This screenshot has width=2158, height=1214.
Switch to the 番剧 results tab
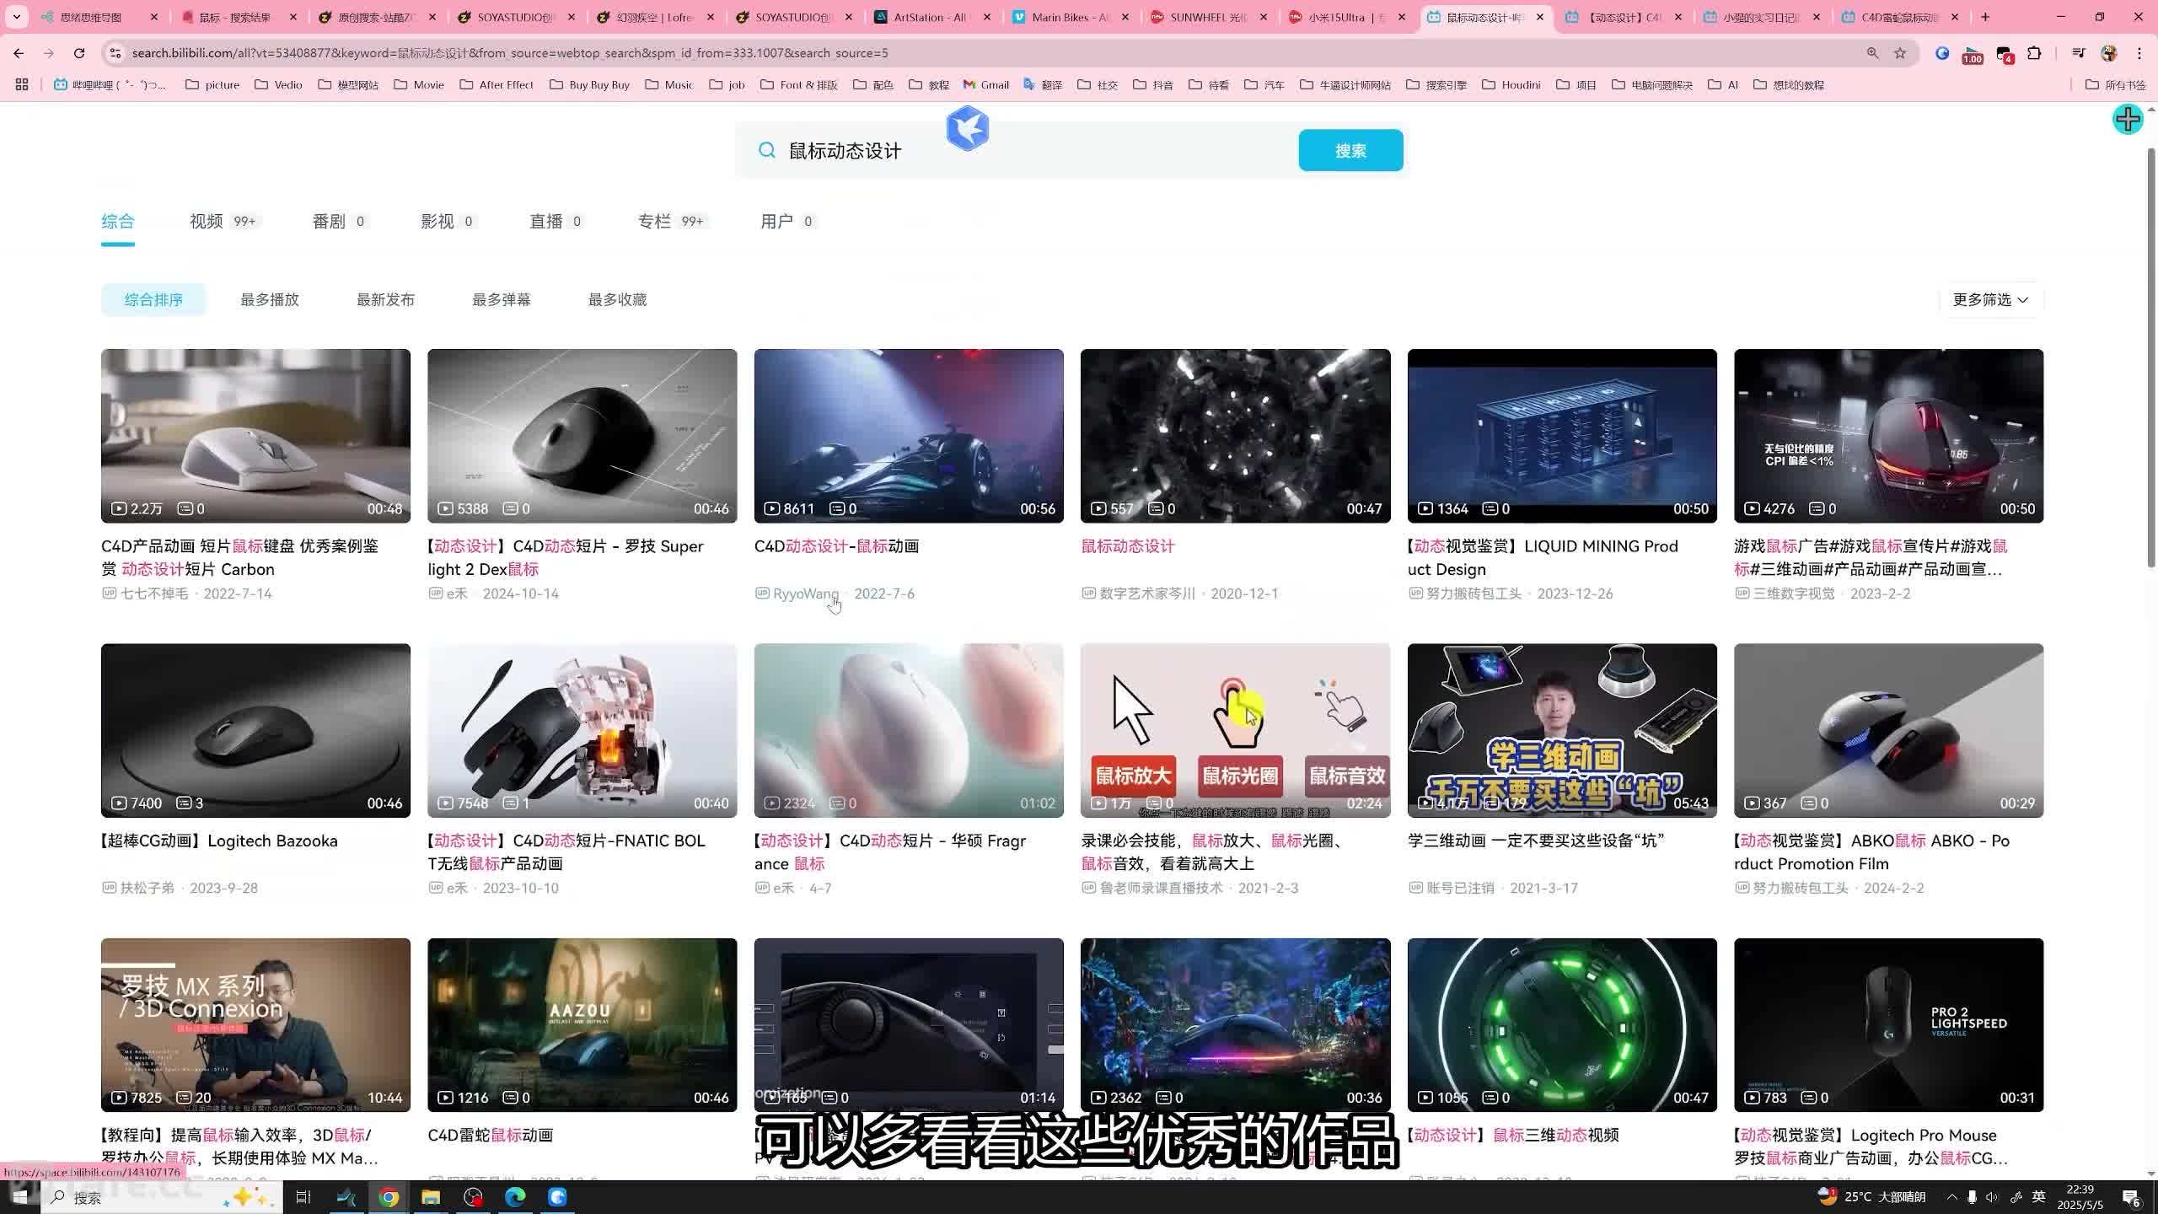[x=340, y=221]
